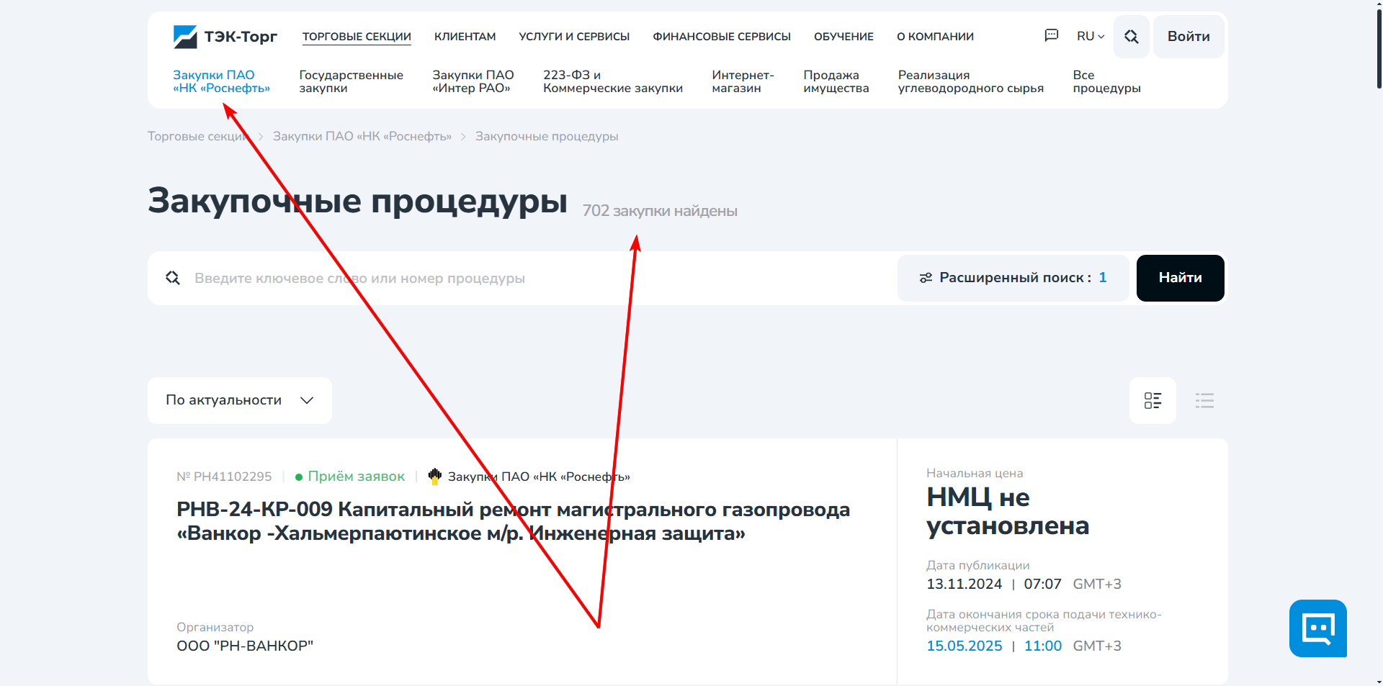Click the Приём заявок status label
1383x686 pixels.
click(x=350, y=477)
